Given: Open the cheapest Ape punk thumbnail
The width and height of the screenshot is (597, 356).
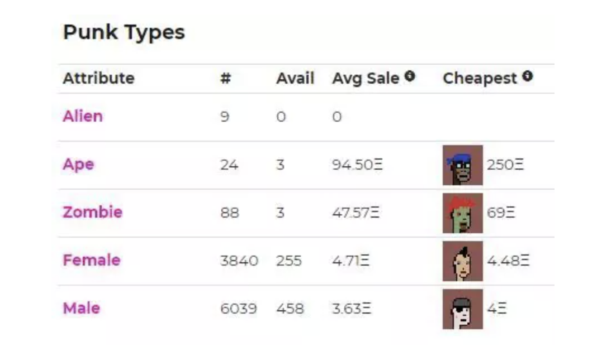Looking at the screenshot, I should click(x=463, y=165).
